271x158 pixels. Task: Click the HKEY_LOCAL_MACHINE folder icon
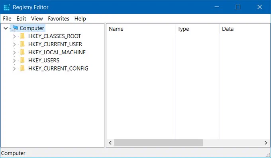tap(22, 52)
